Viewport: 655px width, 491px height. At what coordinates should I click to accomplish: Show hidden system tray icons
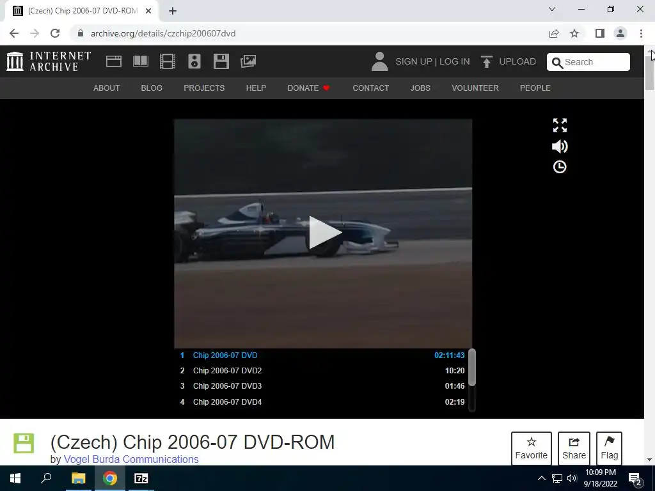[541, 478]
